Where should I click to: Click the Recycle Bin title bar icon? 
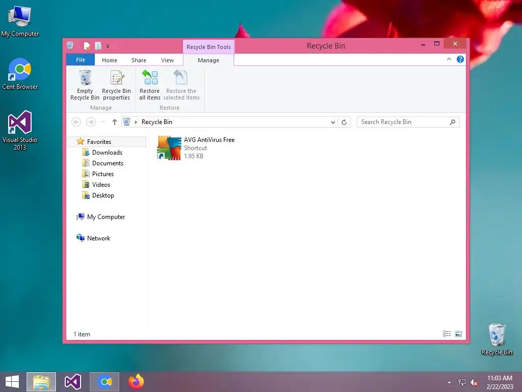tap(70, 45)
